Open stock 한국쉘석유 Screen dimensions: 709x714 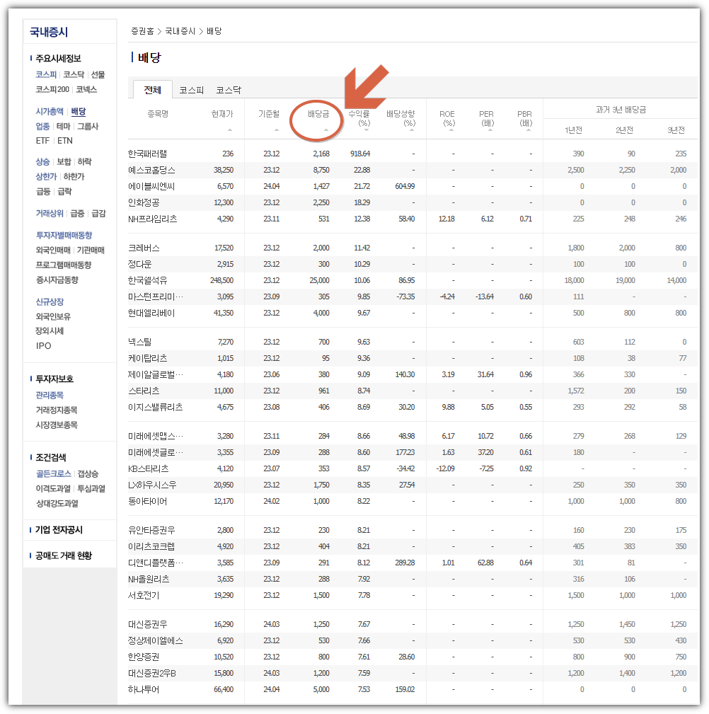[148, 280]
